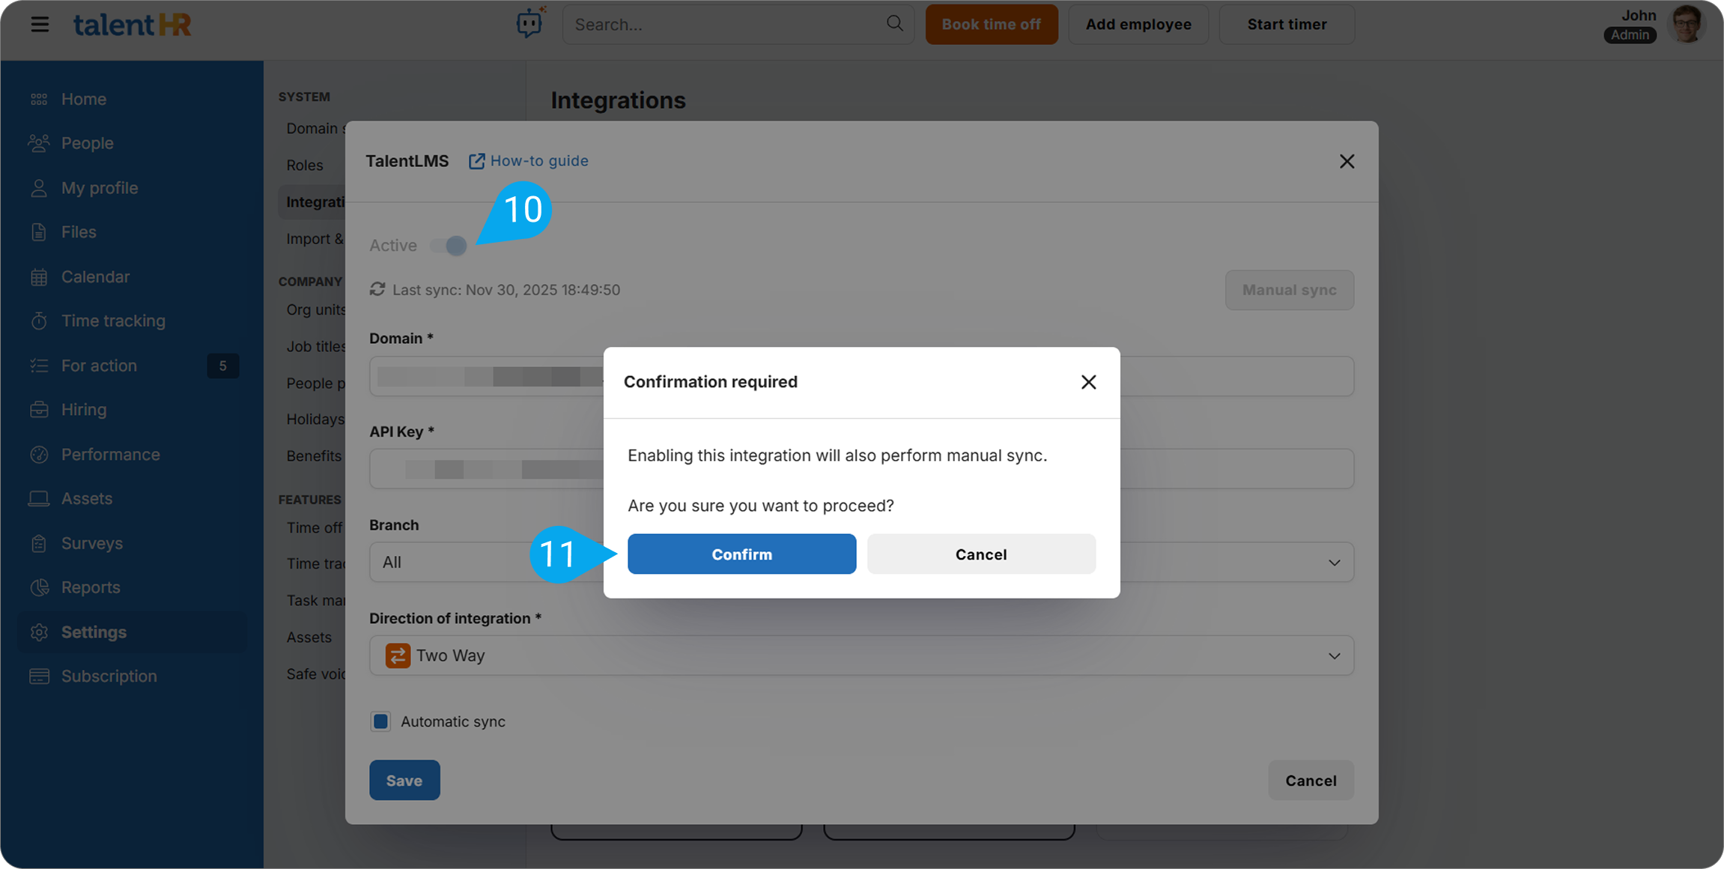Image resolution: width=1724 pixels, height=869 pixels.
Task: Open the Reports menu item
Action: tap(91, 587)
